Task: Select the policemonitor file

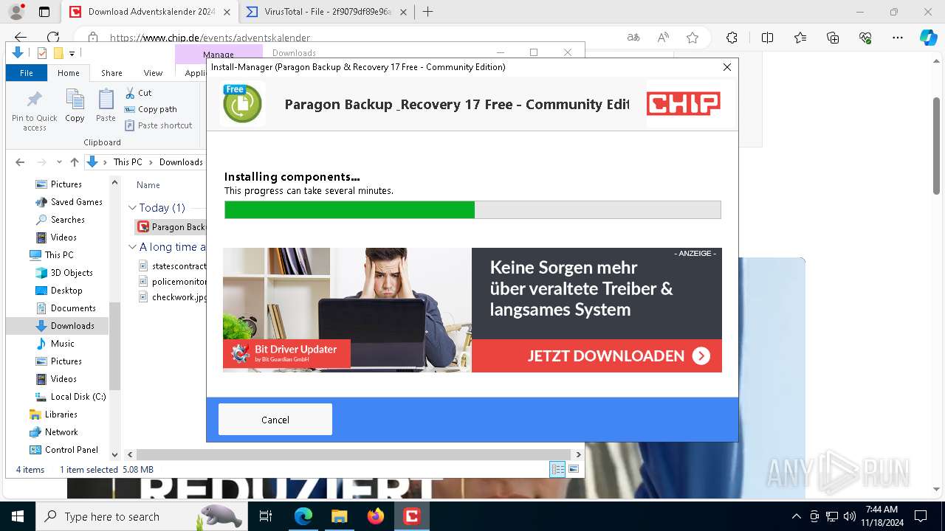Action: 173,281
